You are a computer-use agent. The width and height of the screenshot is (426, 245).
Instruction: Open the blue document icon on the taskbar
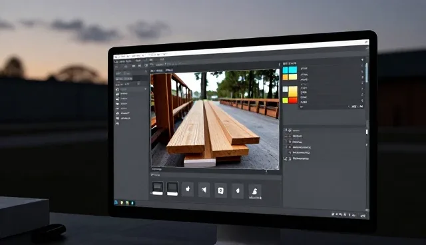coord(116,202)
